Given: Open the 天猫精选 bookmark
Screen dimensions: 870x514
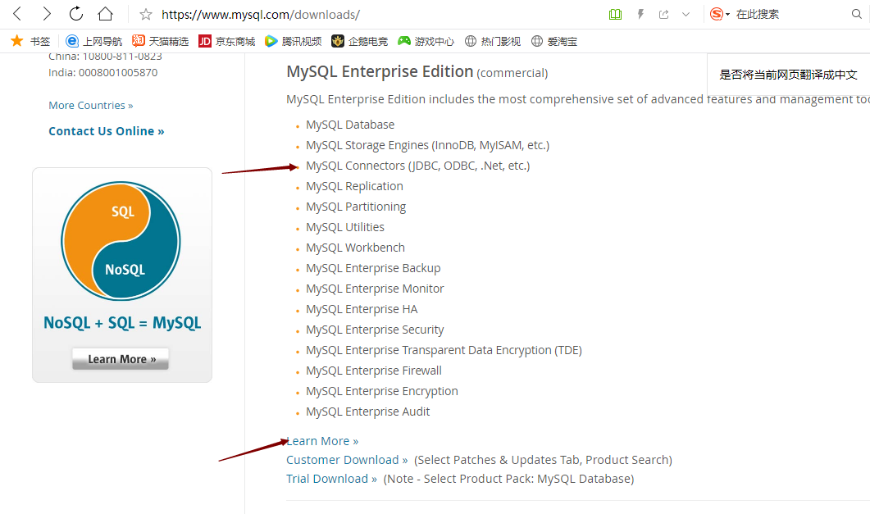Looking at the screenshot, I should 161,41.
